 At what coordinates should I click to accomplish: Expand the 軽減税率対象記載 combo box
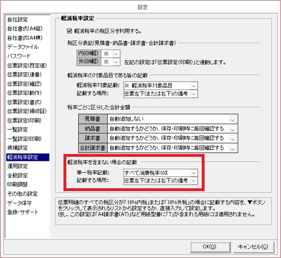click(194, 86)
